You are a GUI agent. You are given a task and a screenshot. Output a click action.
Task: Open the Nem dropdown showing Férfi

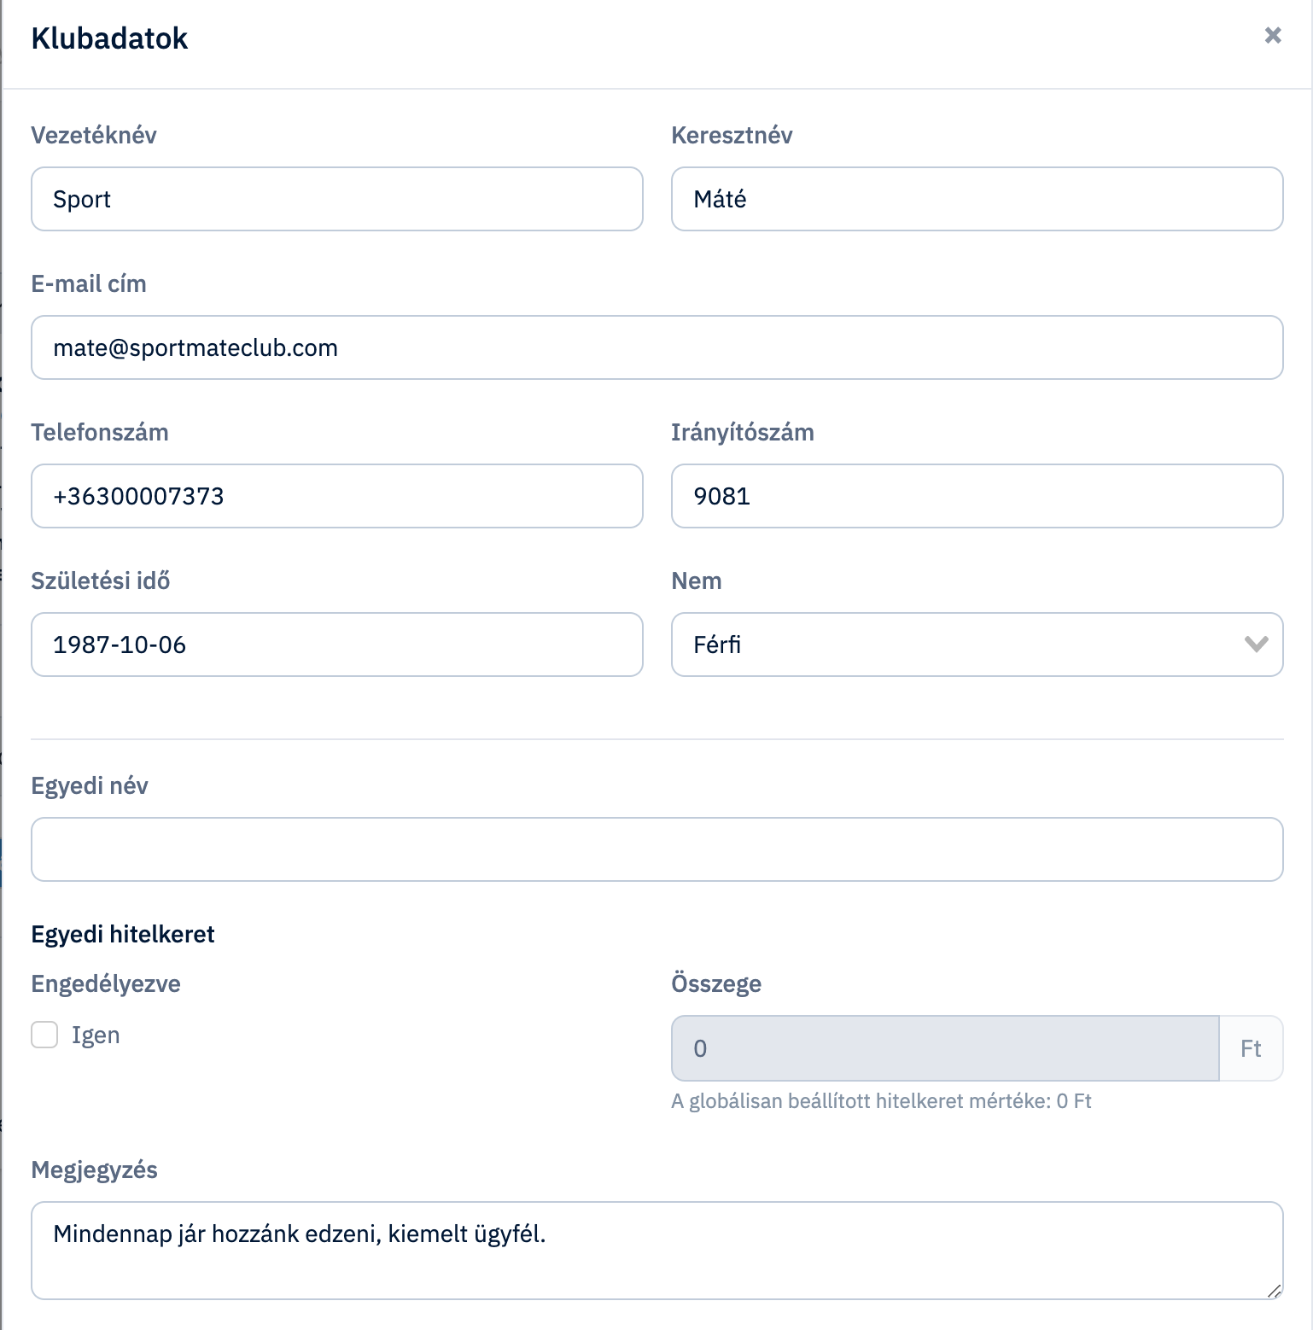(977, 645)
